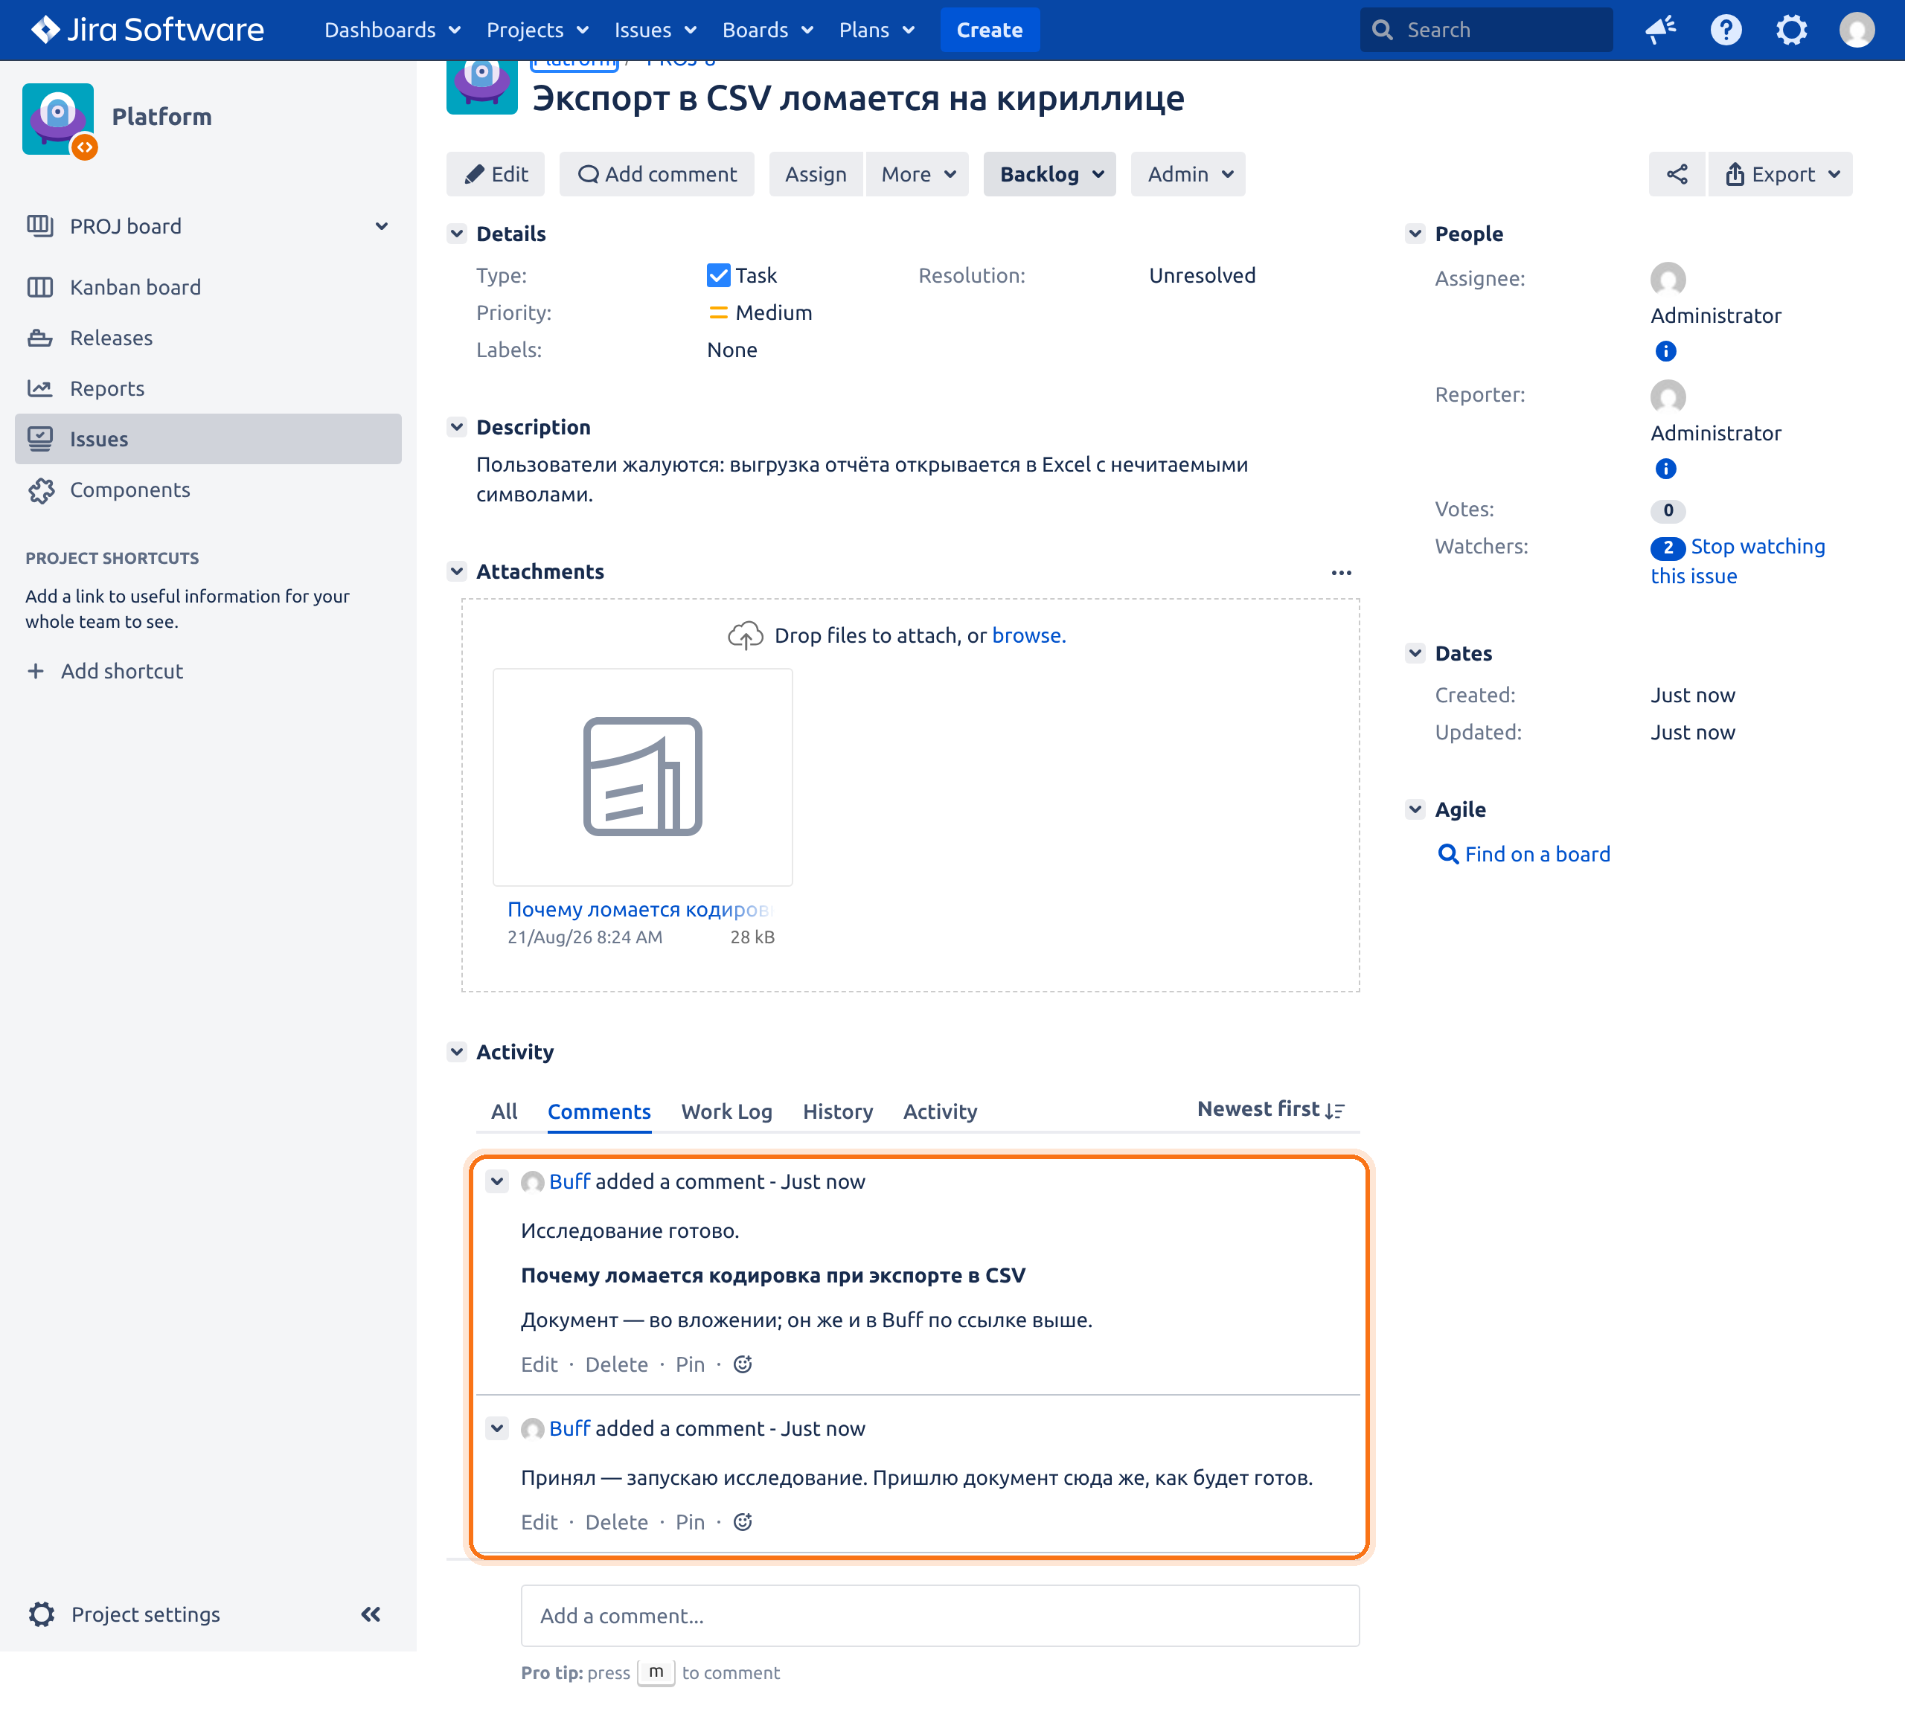The height and width of the screenshot is (1711, 1905).
Task: Click the Edit issue button
Action: tap(496, 174)
